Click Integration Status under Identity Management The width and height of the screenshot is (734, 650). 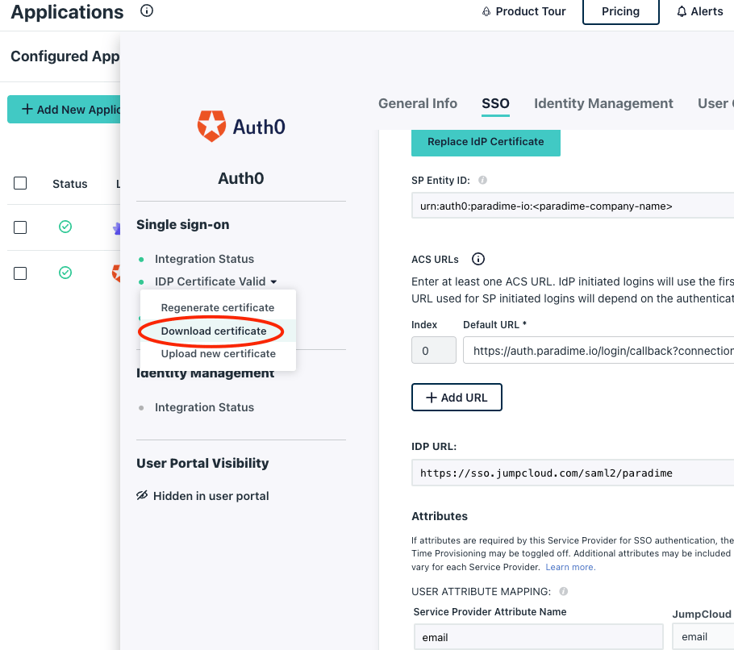(x=204, y=407)
